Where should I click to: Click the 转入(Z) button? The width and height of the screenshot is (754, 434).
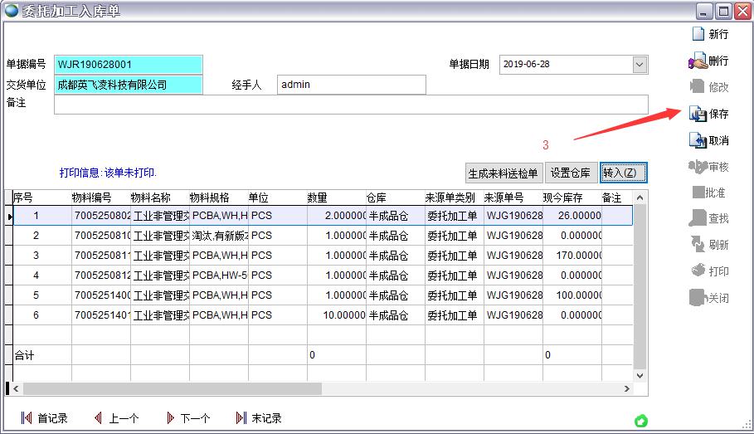[x=623, y=173]
